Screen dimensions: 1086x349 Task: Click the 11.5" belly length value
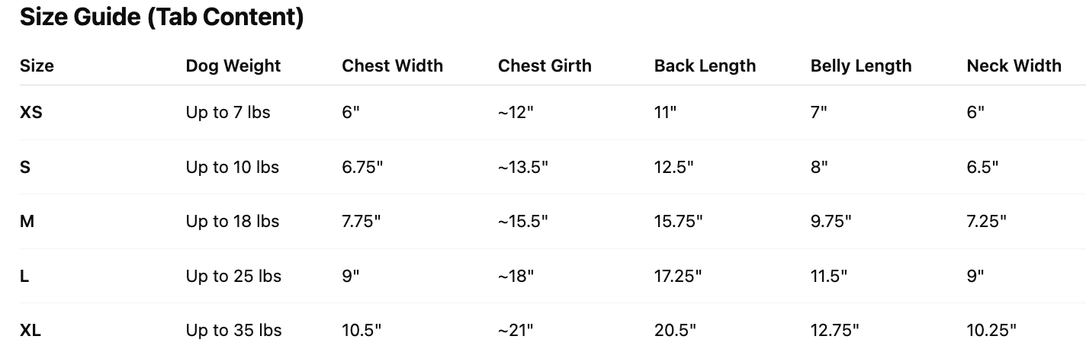(x=829, y=276)
